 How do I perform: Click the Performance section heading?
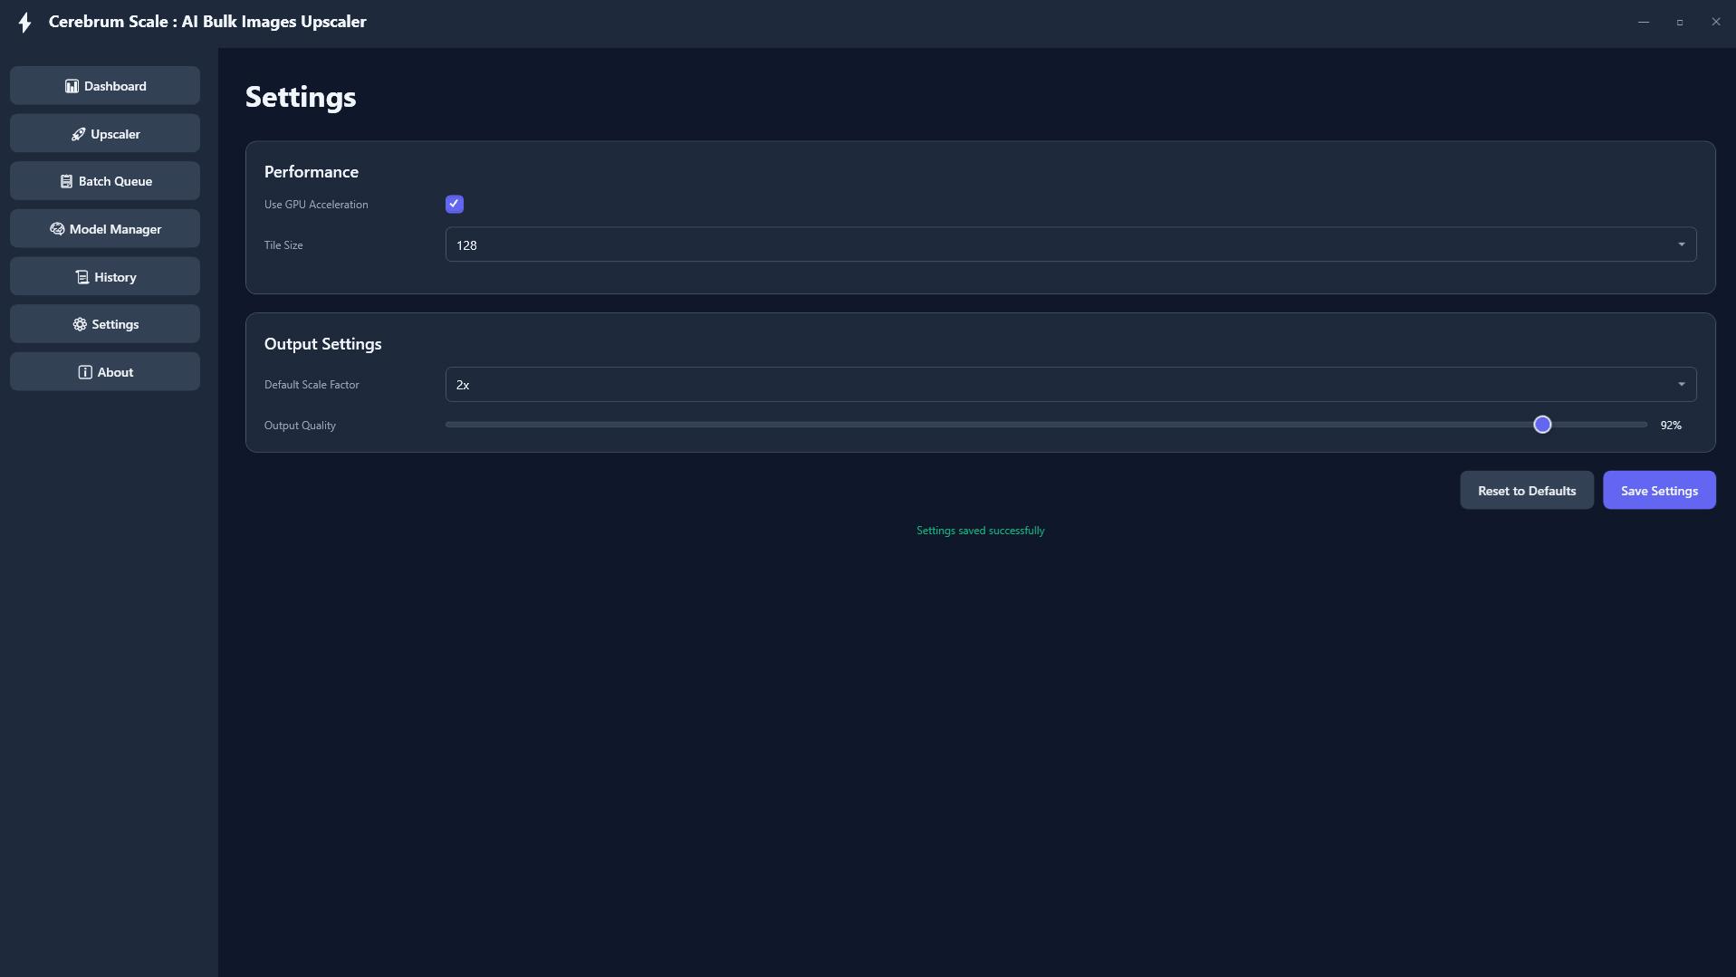tap(312, 172)
